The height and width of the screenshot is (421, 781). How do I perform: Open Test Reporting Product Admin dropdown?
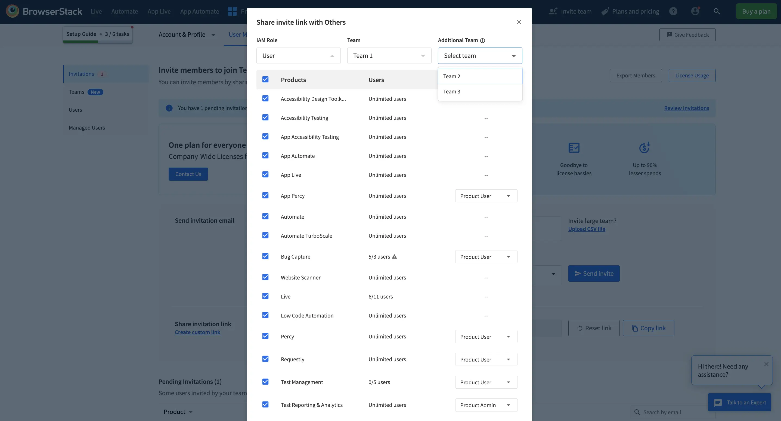click(486, 405)
